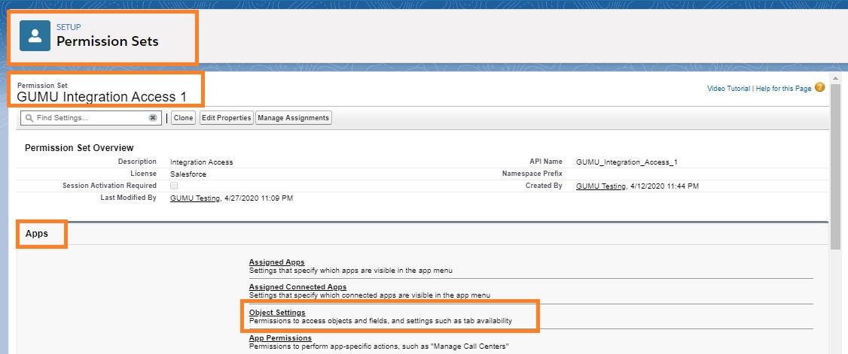Open the GUMU Testing link in Created By

pyautogui.click(x=601, y=186)
